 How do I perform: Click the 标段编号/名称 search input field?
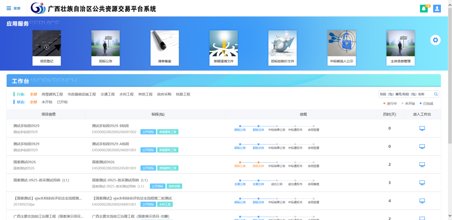pos(406,94)
